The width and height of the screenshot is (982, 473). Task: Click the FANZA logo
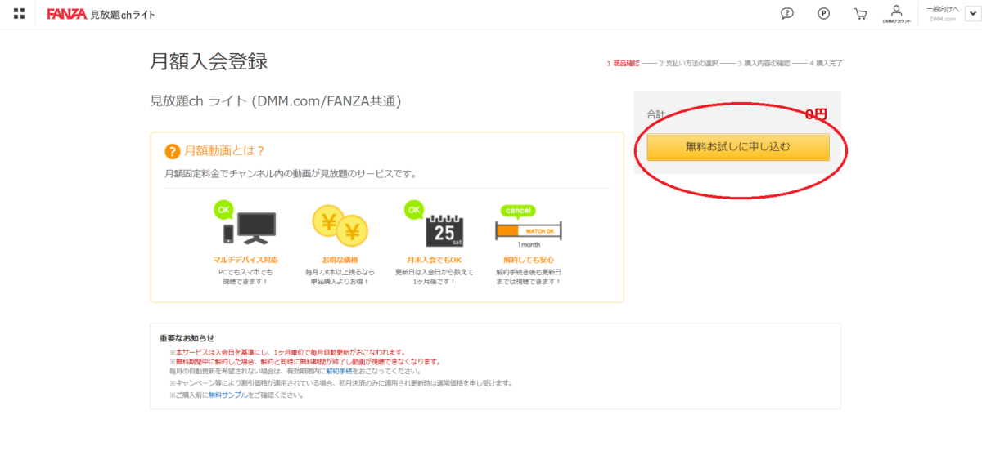pos(67,14)
